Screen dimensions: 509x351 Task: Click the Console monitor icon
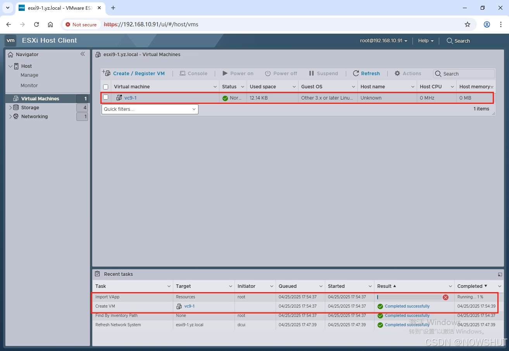182,73
